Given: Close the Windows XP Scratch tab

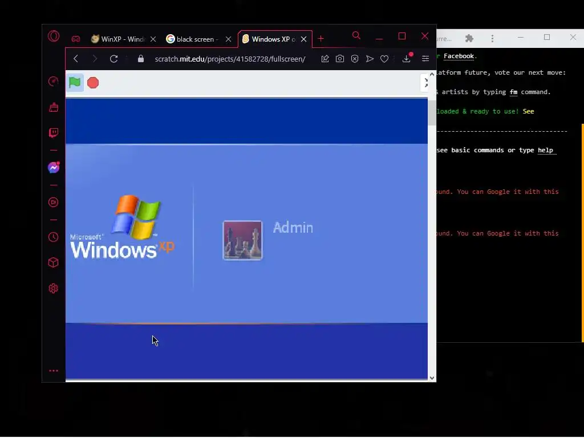Looking at the screenshot, I should tap(303, 39).
